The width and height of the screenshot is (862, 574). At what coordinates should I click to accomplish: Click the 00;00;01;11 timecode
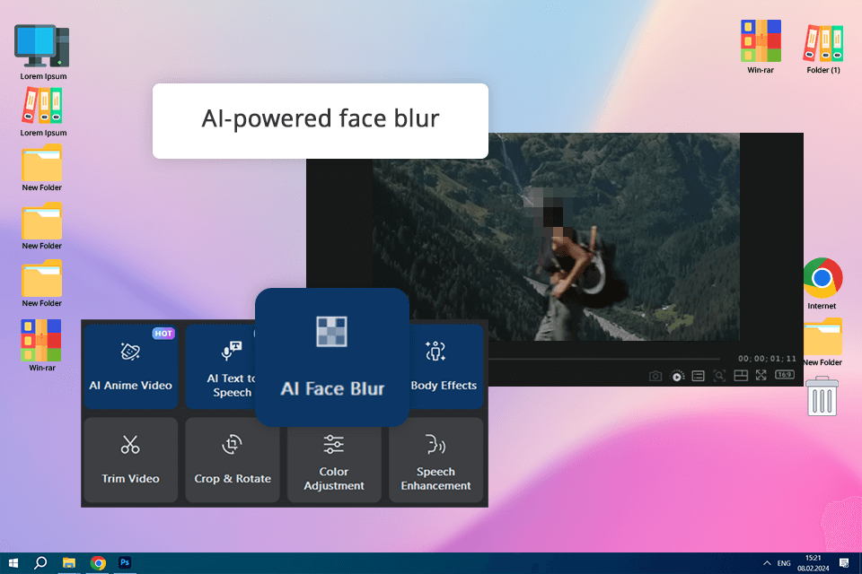(x=767, y=359)
